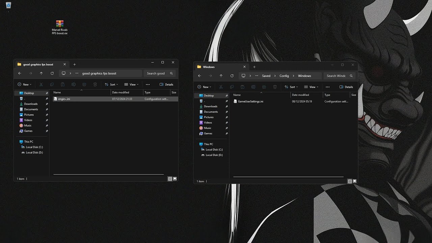This screenshot has width=432, height=243.
Task: Click Share icon in good graphics fps boost window
Action: point(84,84)
